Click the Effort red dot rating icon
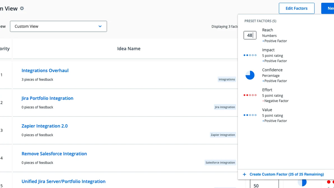The width and height of the screenshot is (334, 188). [250, 95]
